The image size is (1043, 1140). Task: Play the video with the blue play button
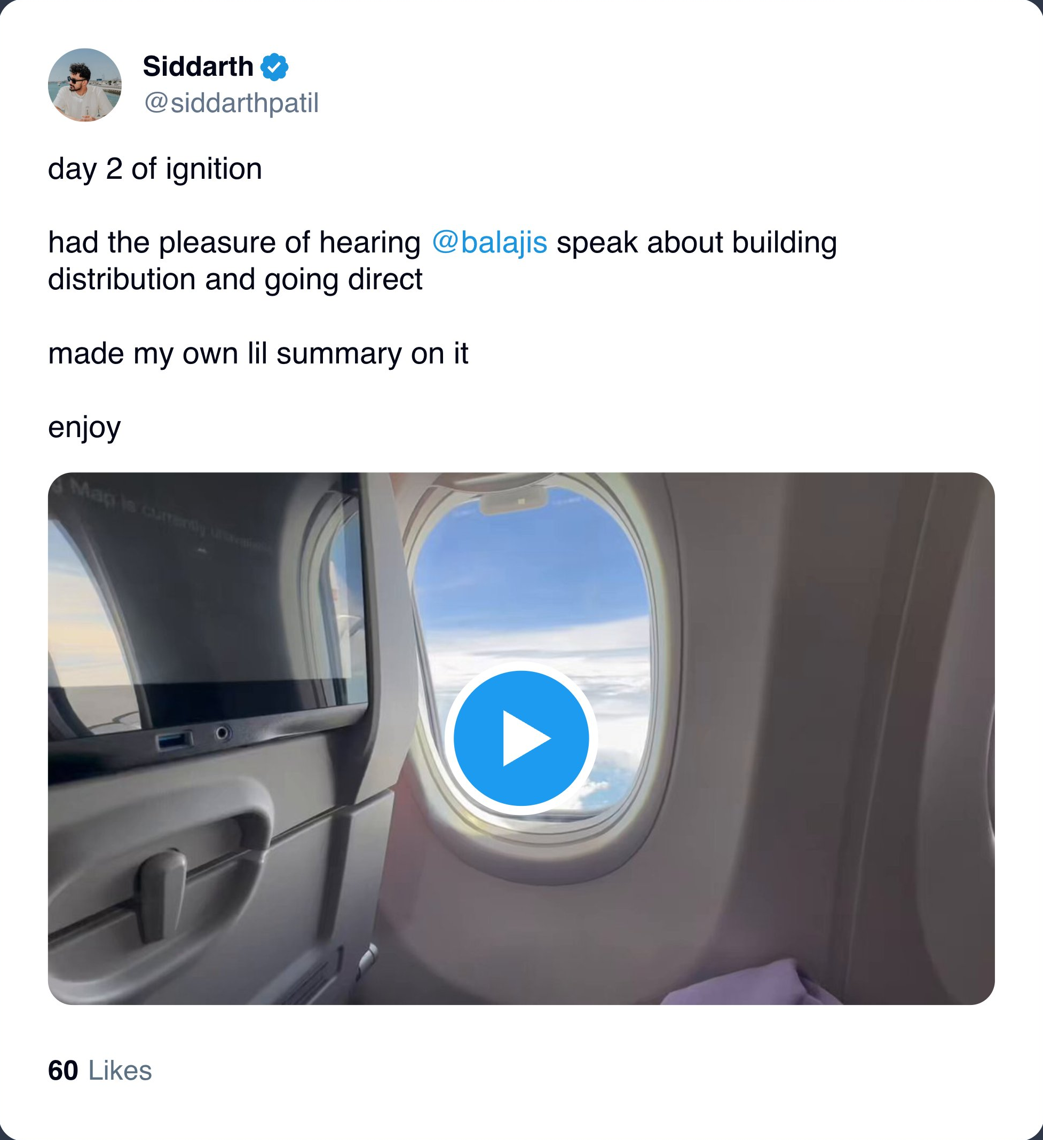tap(521, 738)
